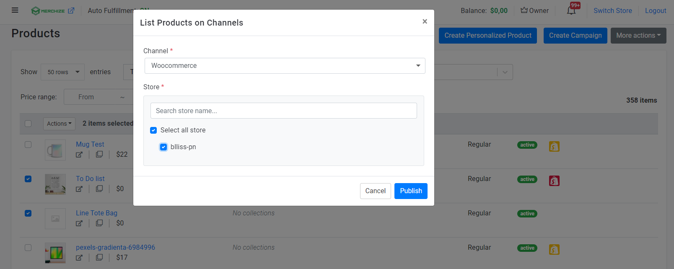
Task: Open the external link icon for Mug Test
Action: tap(79, 155)
